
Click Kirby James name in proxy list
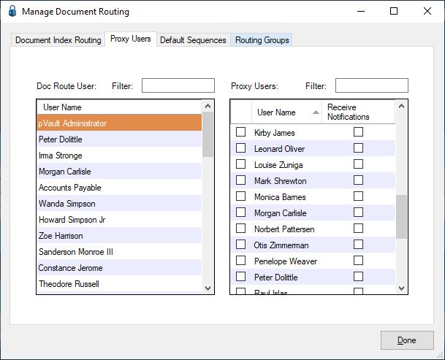[x=275, y=133]
